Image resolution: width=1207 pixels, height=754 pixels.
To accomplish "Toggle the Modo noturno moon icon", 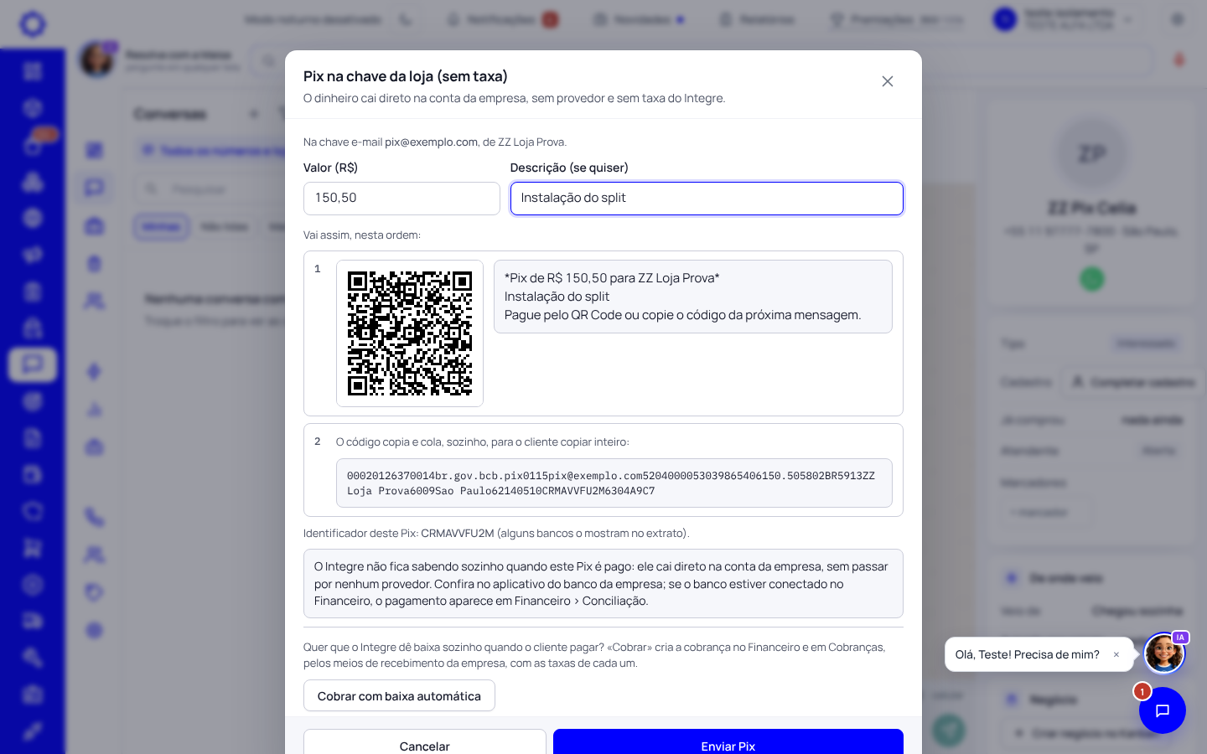I will (x=406, y=19).
